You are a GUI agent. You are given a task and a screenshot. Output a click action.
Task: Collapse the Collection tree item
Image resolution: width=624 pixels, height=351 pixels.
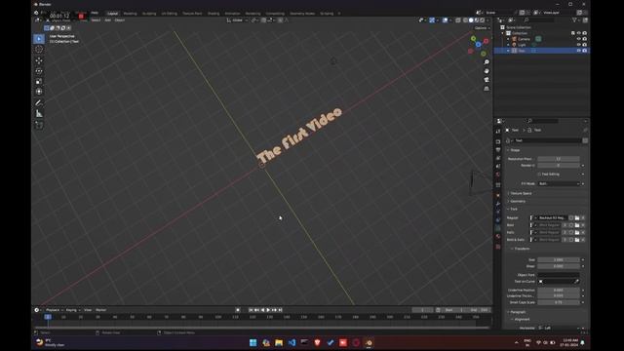pyautogui.click(x=503, y=33)
